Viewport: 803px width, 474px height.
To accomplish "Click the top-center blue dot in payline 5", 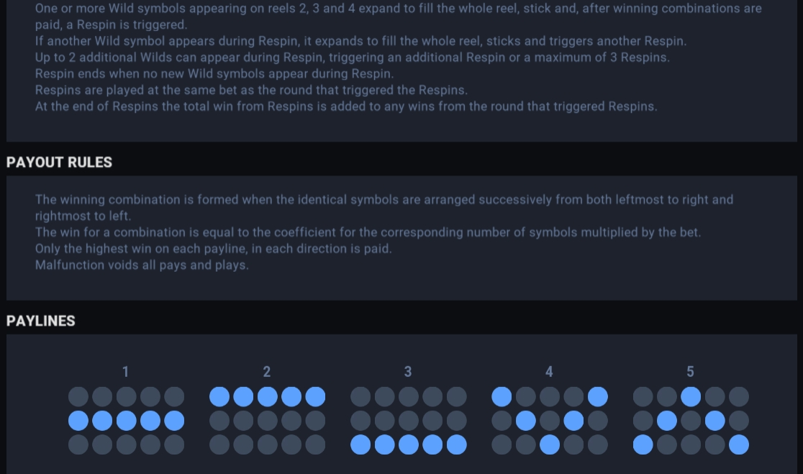I will coord(691,397).
